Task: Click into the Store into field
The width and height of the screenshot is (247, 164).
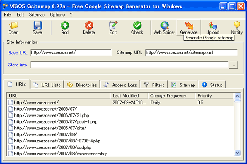Action: pyautogui.click(x=129, y=65)
